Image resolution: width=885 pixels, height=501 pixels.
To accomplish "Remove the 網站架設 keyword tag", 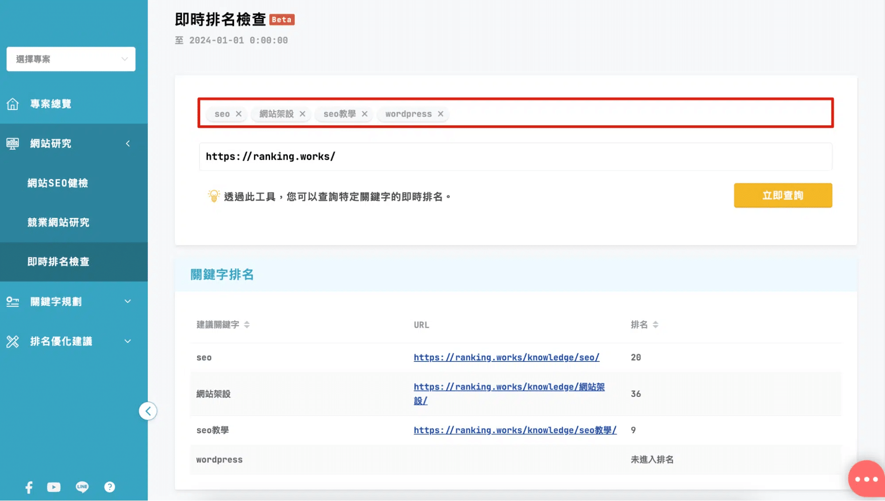I will [x=302, y=114].
